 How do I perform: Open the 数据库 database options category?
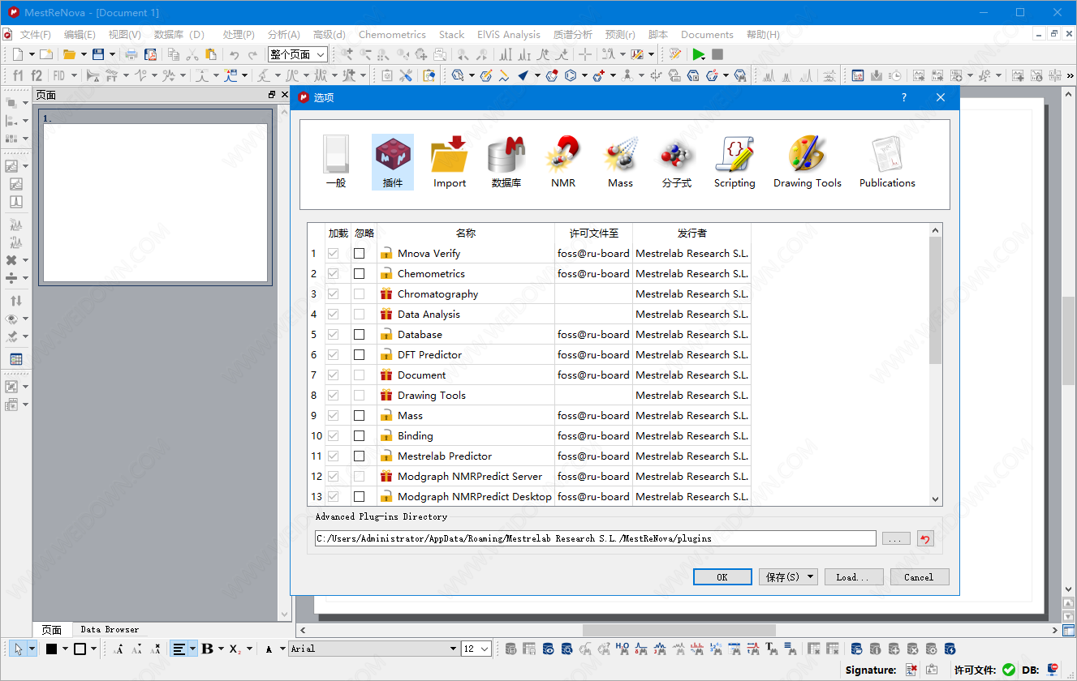point(506,162)
